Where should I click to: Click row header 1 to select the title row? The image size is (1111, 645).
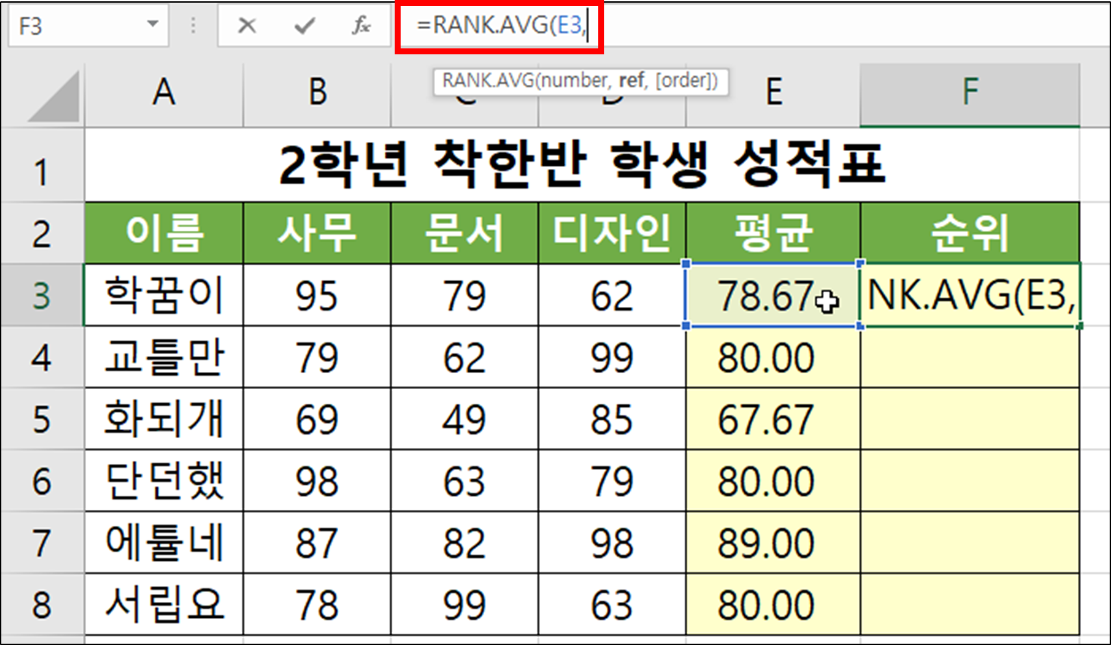(x=41, y=171)
